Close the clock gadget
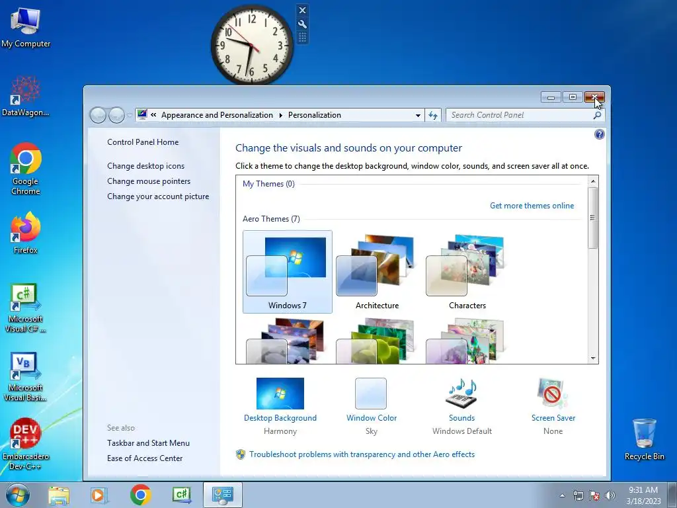The width and height of the screenshot is (677, 508). pos(302,11)
